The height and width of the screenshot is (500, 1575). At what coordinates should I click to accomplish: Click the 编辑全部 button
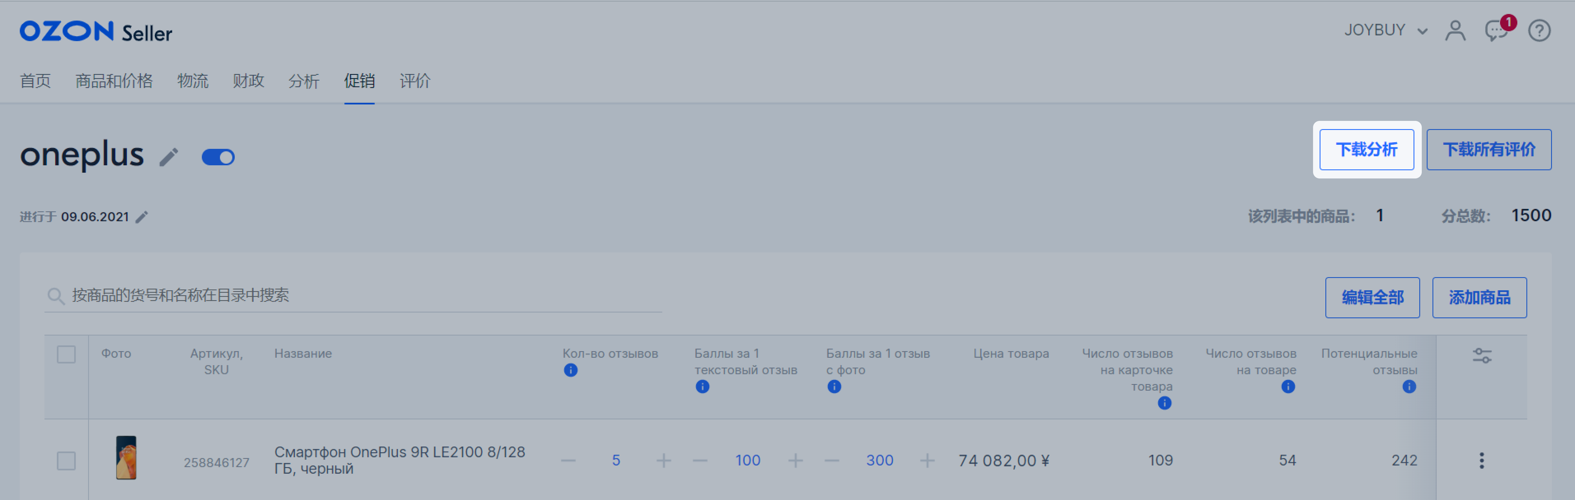click(1373, 297)
